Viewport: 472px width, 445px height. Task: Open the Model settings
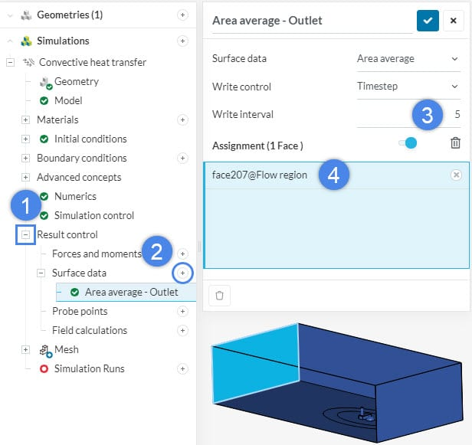tap(68, 100)
